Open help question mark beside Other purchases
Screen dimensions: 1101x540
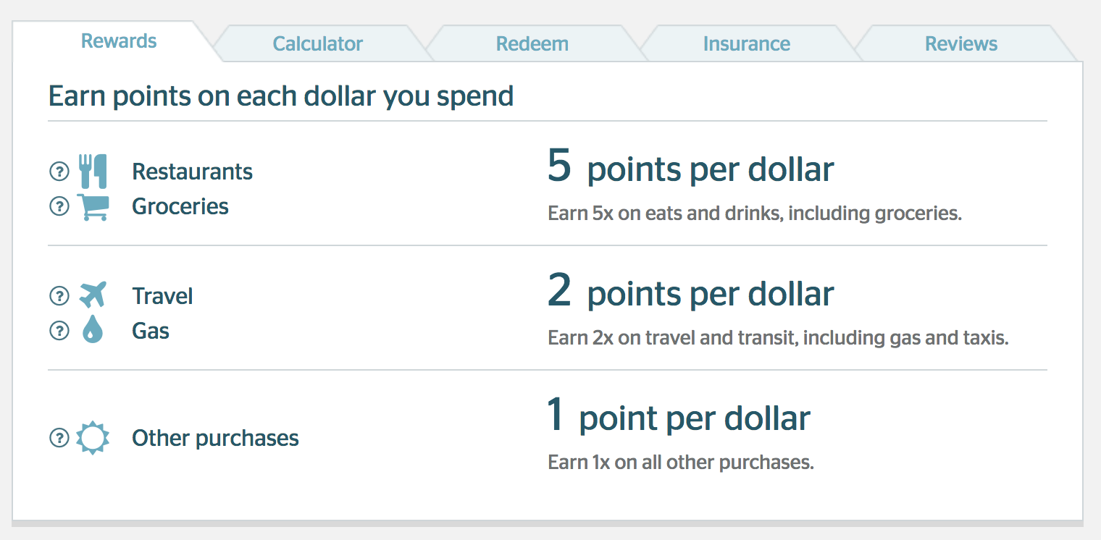tap(59, 438)
